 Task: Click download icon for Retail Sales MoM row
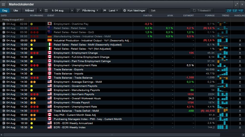[x=240, y=45]
